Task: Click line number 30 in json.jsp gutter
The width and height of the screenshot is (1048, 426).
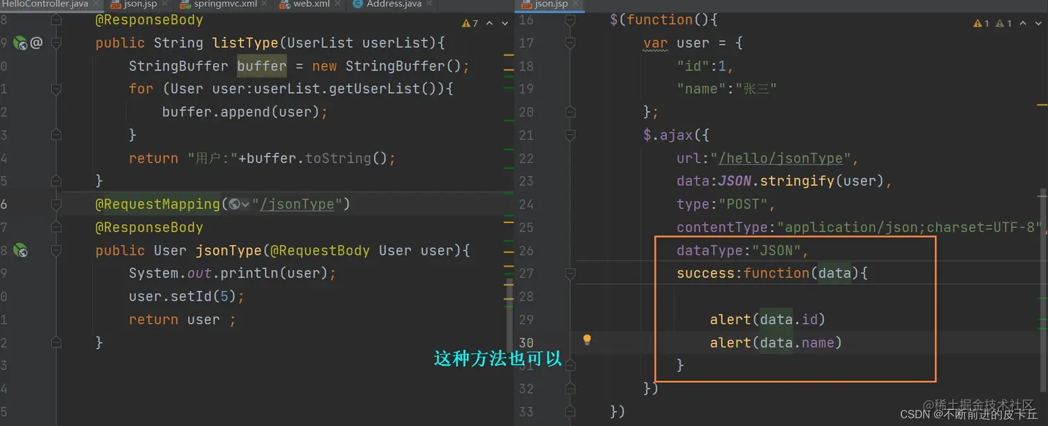Action: click(526, 342)
